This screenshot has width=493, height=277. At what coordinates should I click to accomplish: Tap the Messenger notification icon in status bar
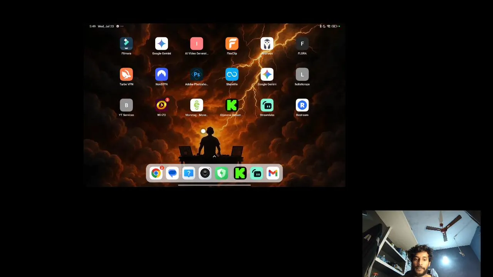(117, 26)
